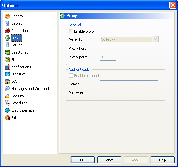The height and width of the screenshot is (167, 178).
Task: Click the Scheduler calendar icon
Action: (7, 103)
